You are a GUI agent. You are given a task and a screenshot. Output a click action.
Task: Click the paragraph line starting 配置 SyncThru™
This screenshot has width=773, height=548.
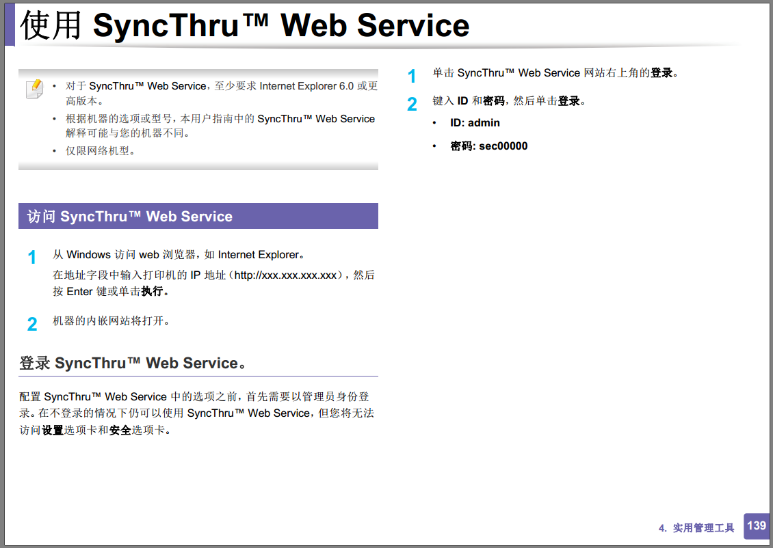[194, 397]
